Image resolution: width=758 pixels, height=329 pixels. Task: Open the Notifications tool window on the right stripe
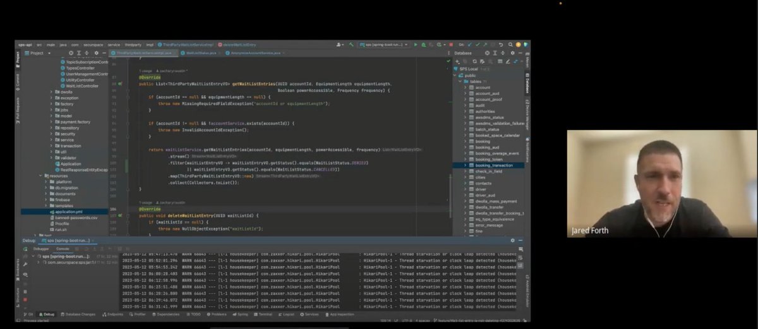click(526, 150)
